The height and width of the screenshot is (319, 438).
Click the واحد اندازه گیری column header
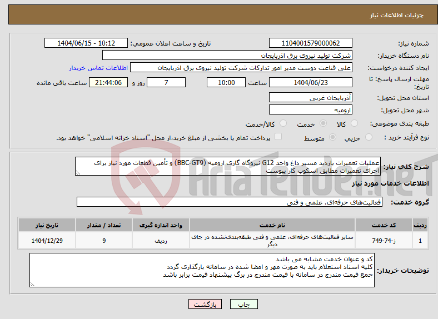pos(161,225)
